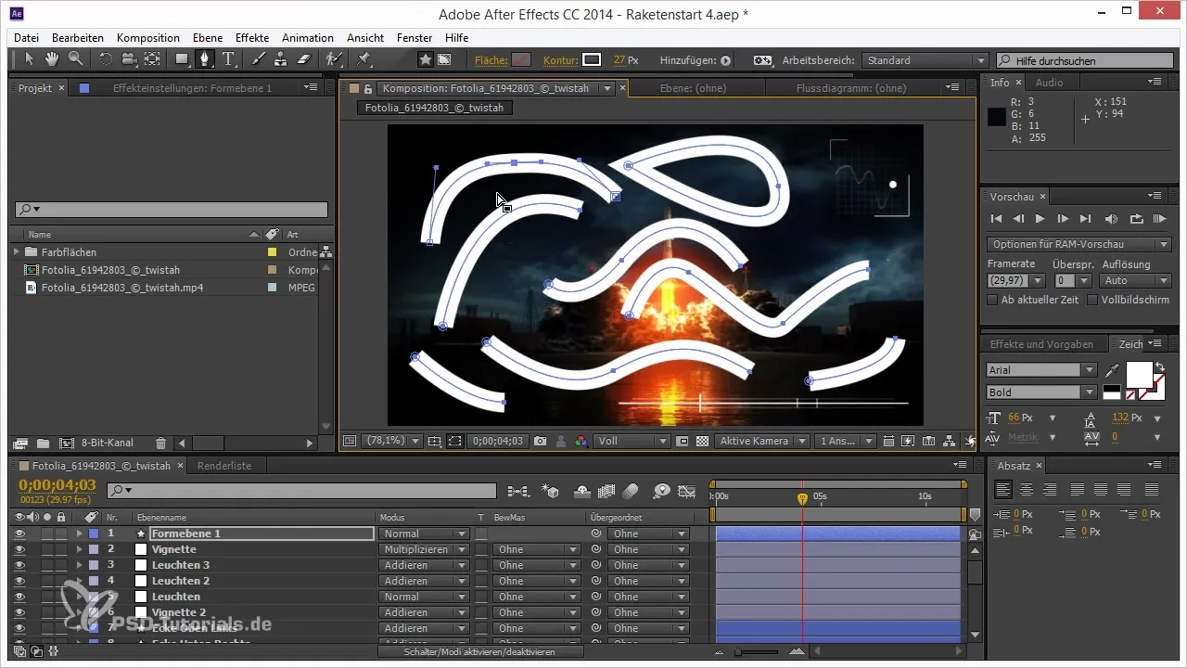1187x668 pixels.
Task: Open the Voll resolution dropdown
Action: click(632, 441)
